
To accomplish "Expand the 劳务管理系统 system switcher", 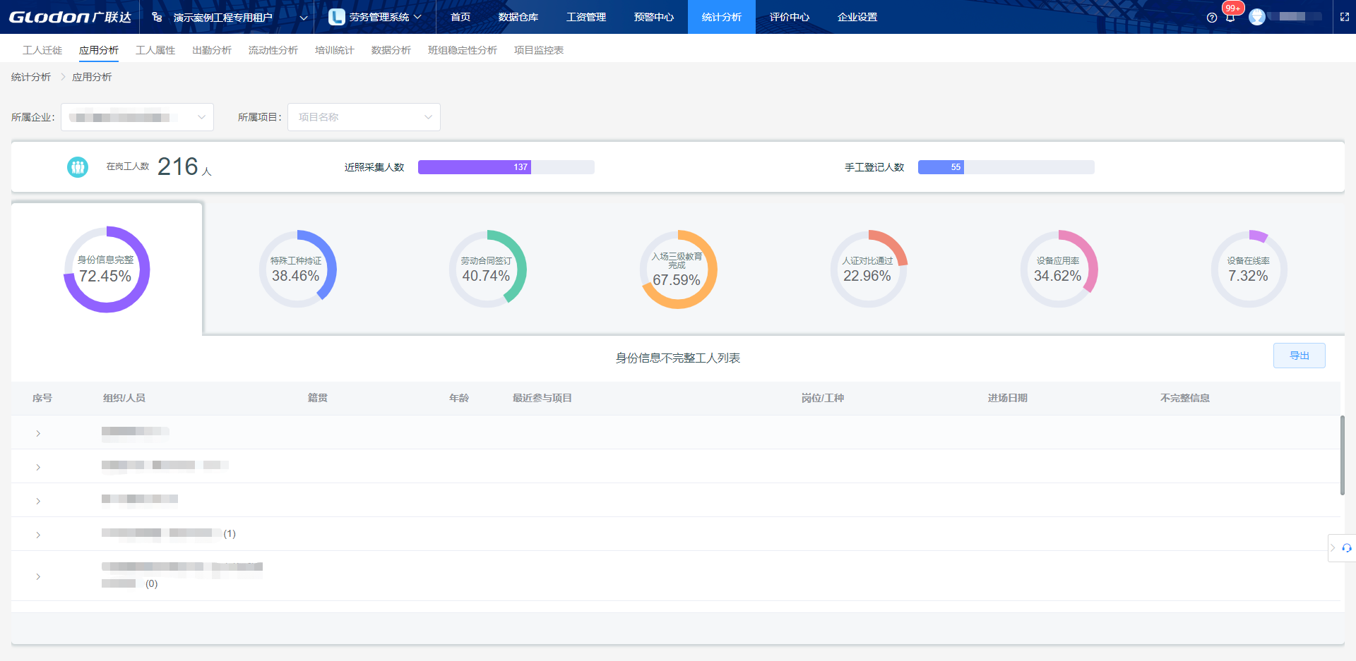I will (x=375, y=17).
